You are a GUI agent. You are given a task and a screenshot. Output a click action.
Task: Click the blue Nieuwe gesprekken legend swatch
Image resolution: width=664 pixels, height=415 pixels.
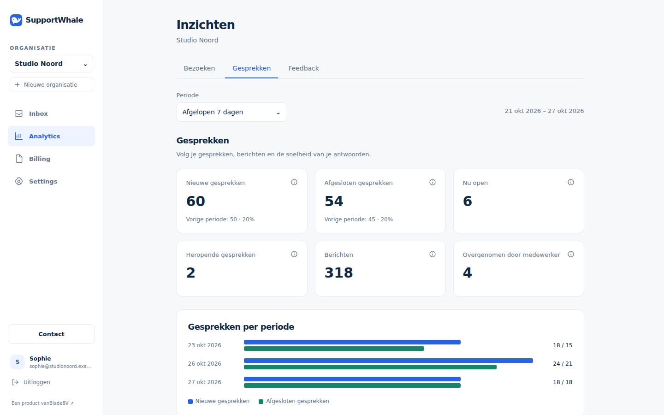190,402
